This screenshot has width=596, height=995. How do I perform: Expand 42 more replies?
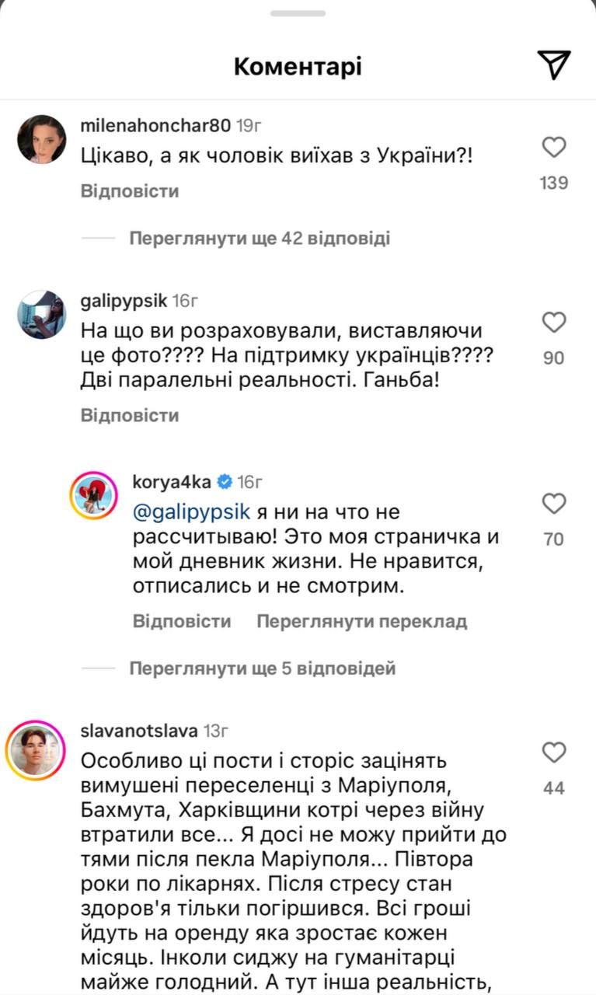260,238
